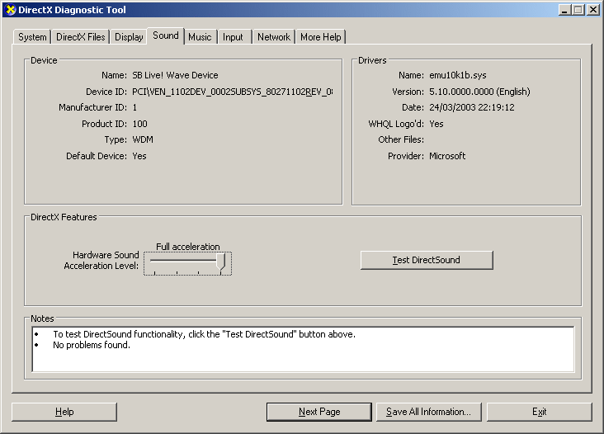
Task: Click the Device ID value field
Action: 233,92
